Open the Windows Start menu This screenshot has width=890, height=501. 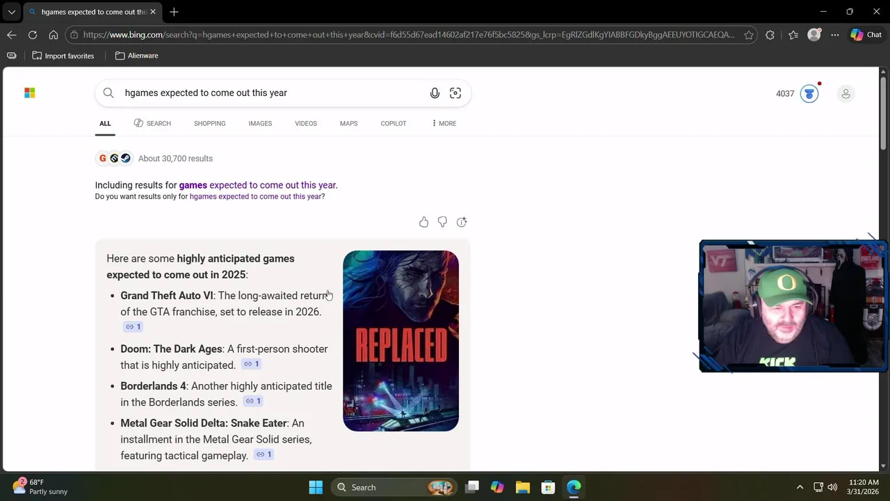(316, 487)
